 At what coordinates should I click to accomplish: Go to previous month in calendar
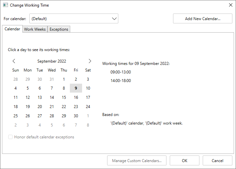pyautogui.click(x=14, y=61)
